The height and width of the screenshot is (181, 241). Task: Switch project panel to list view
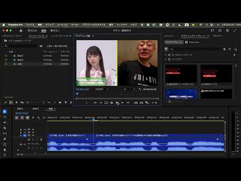point(11,102)
